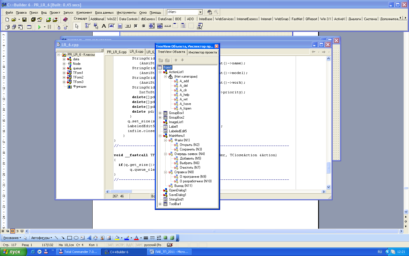Toggle ЗАП status bar indicator
Image resolution: width=409 pixels, height=256 pixels.
click(110, 245)
